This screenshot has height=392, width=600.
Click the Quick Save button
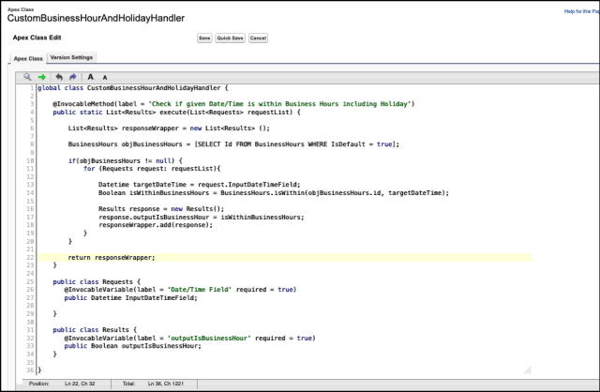(x=230, y=38)
